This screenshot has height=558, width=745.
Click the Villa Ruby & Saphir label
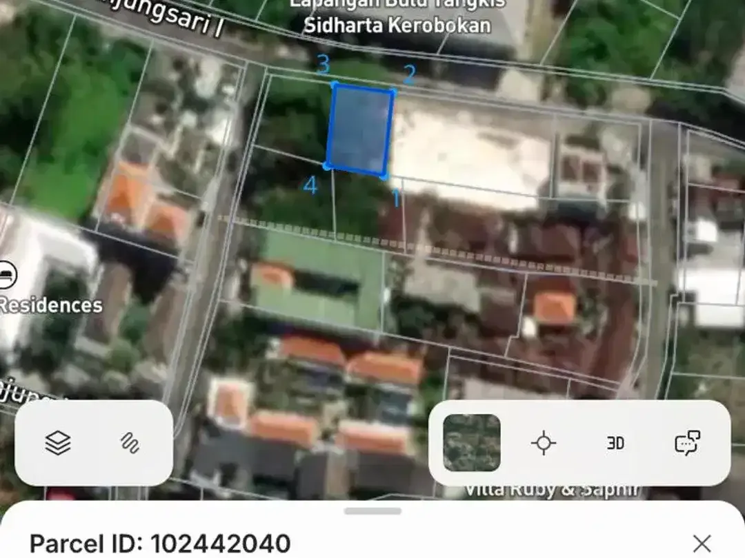click(551, 490)
